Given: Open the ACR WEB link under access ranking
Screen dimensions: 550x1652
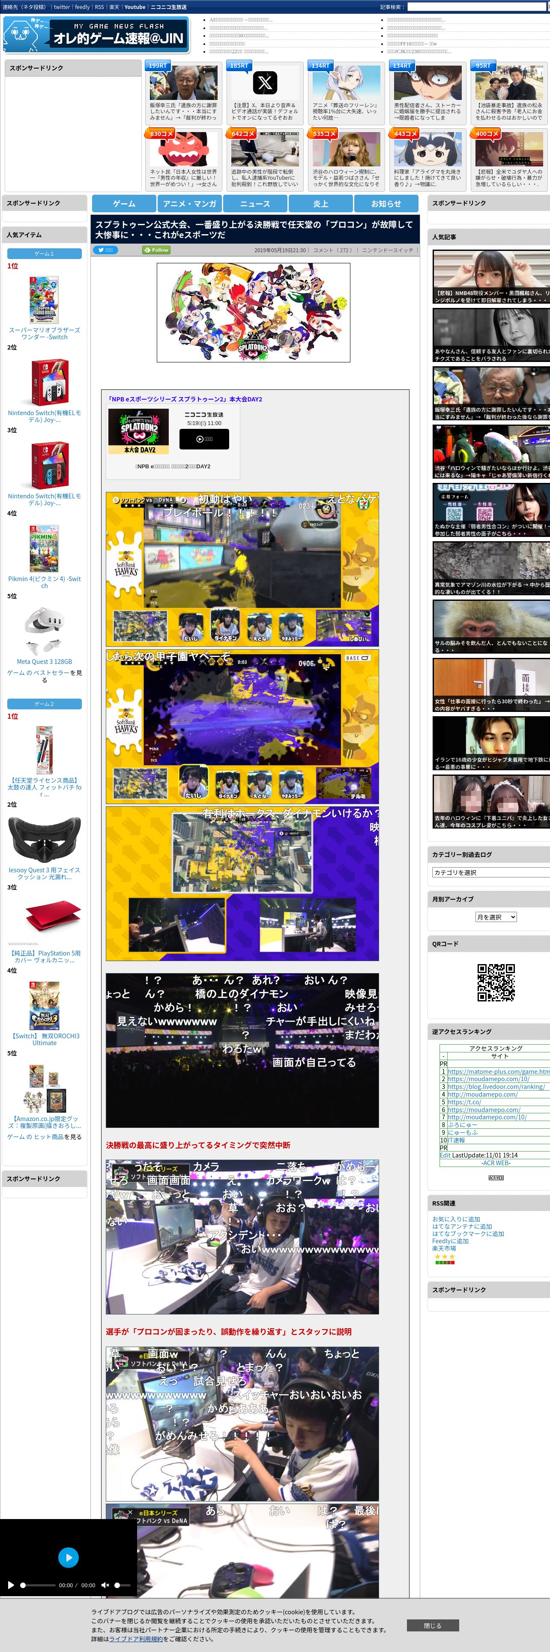Looking at the screenshot, I should [x=496, y=1163].
